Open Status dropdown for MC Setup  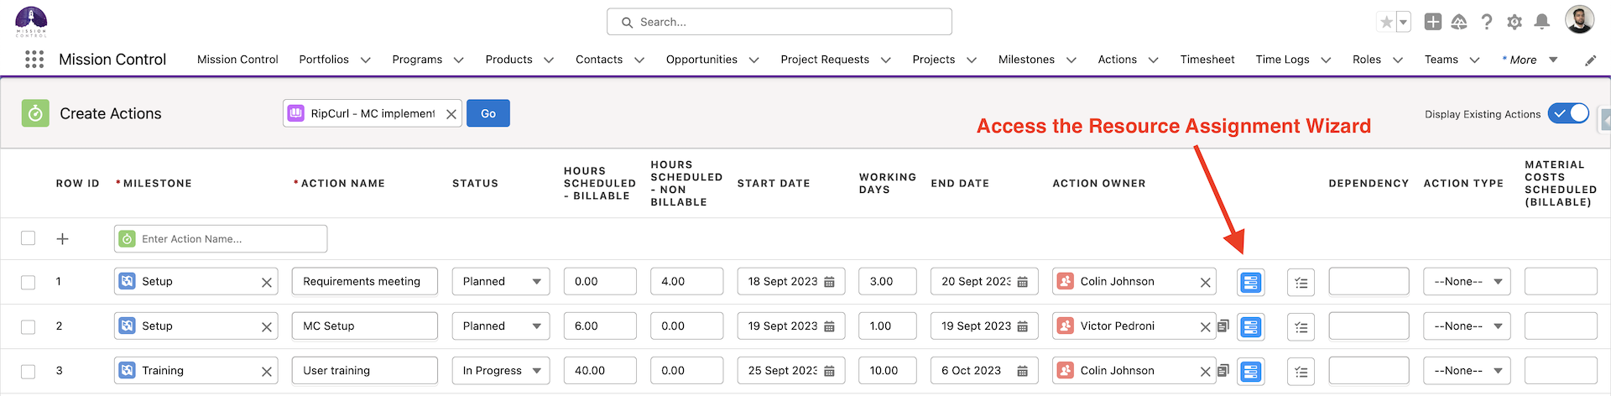tap(501, 326)
